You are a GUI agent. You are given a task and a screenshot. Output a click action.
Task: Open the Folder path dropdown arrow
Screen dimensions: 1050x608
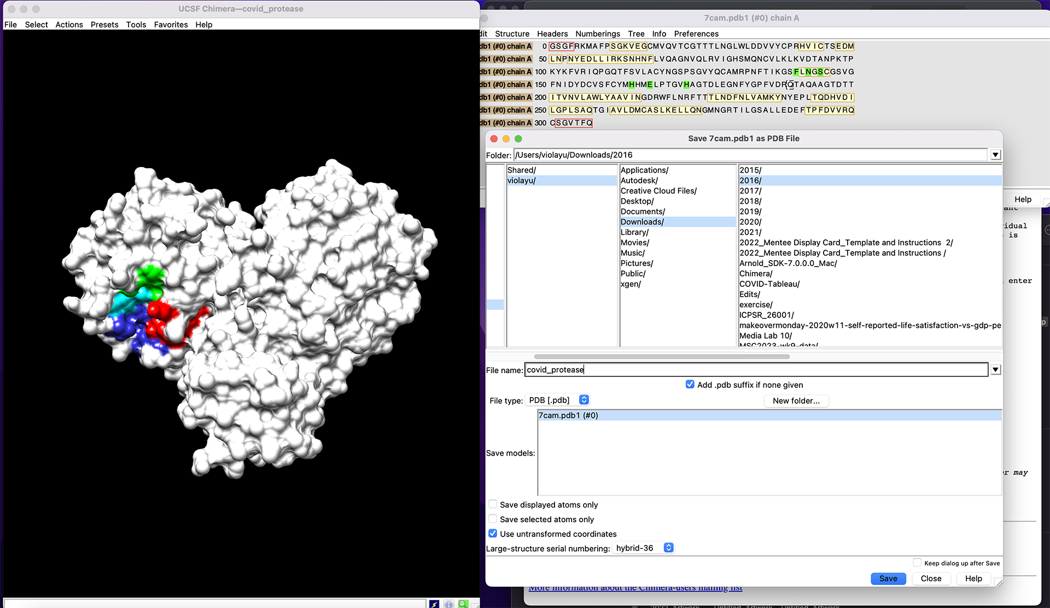995,155
